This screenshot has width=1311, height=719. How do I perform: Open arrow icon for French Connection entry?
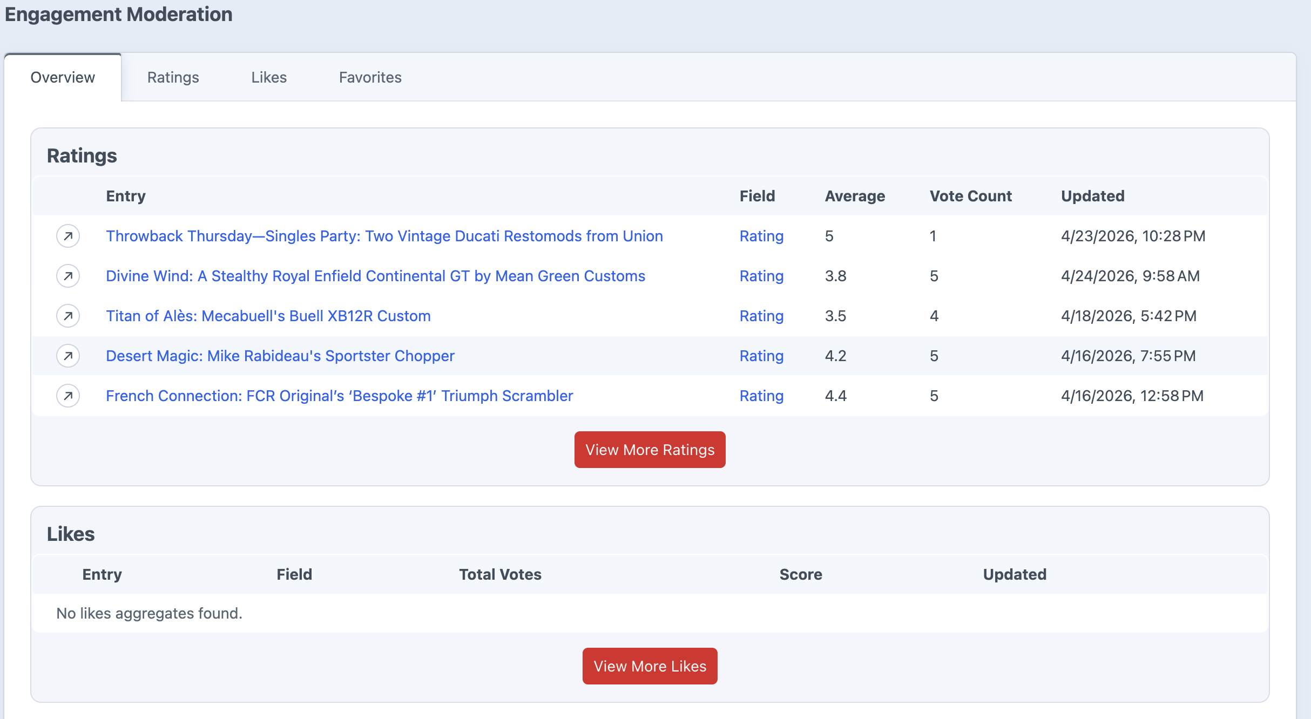click(68, 396)
